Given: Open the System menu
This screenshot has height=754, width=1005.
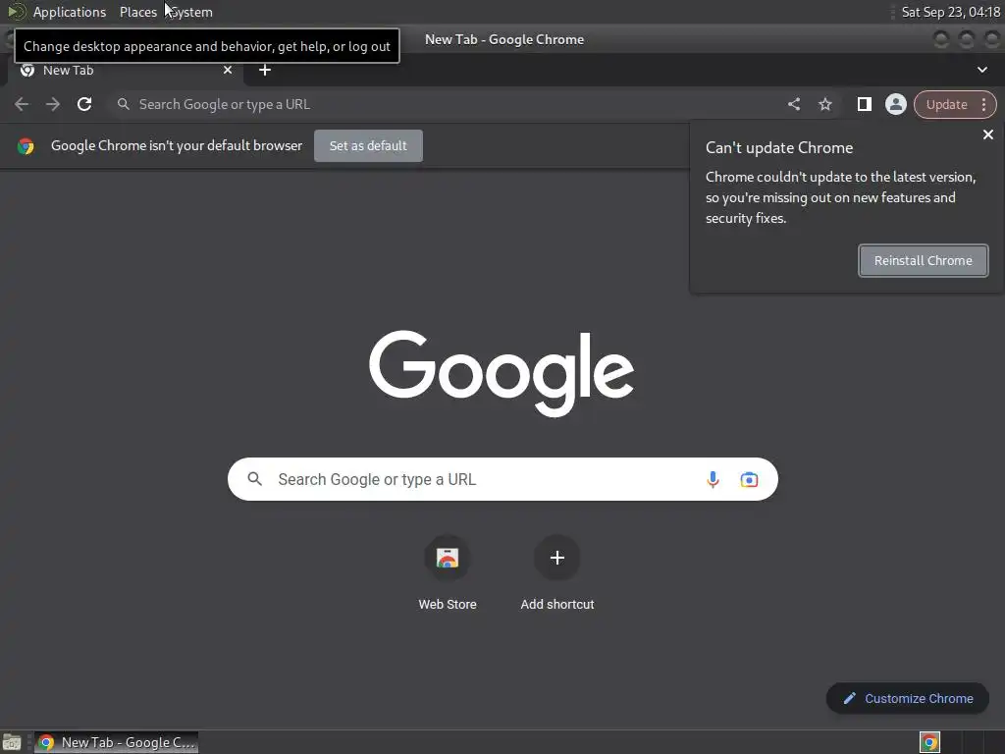Looking at the screenshot, I should click(x=191, y=12).
